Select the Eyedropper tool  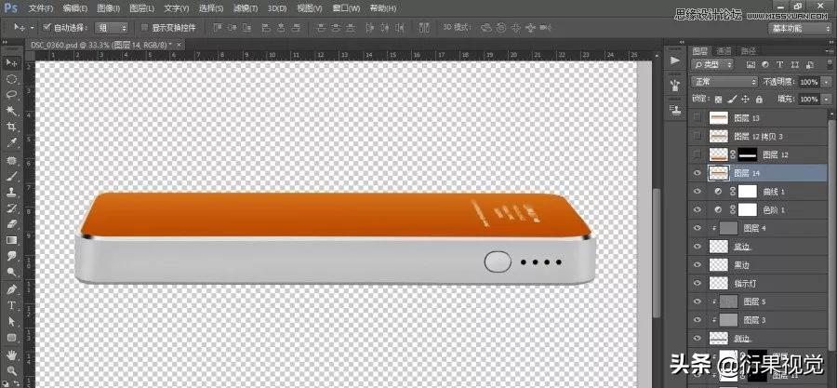pos(12,142)
